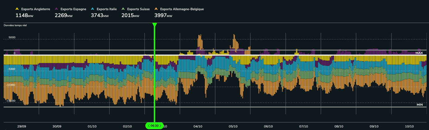
Task: Click the blue Exports Italie arrow icon
Action: [93, 9]
